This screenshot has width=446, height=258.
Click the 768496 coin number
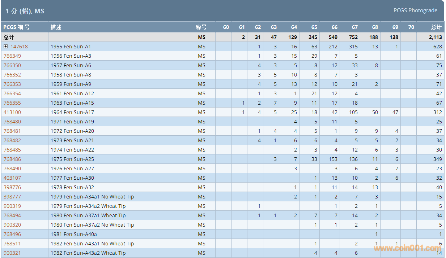click(x=12, y=234)
